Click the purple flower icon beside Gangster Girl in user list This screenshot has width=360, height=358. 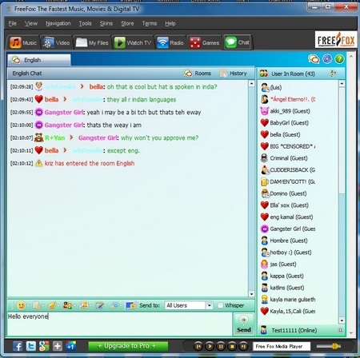(x=264, y=229)
